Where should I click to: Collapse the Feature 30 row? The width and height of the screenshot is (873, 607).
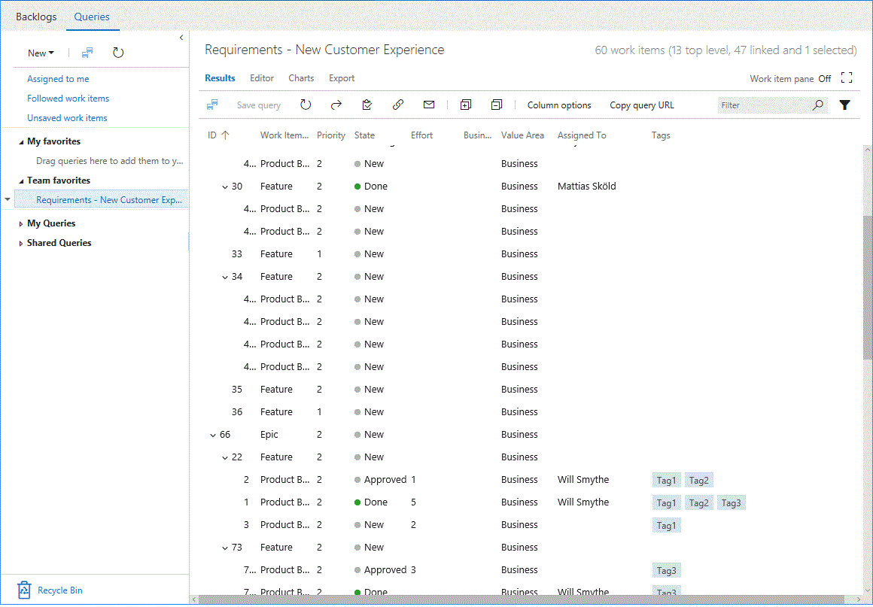(224, 187)
